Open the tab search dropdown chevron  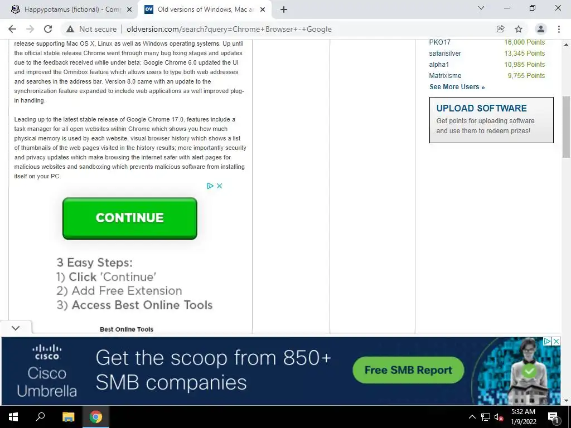point(481,8)
